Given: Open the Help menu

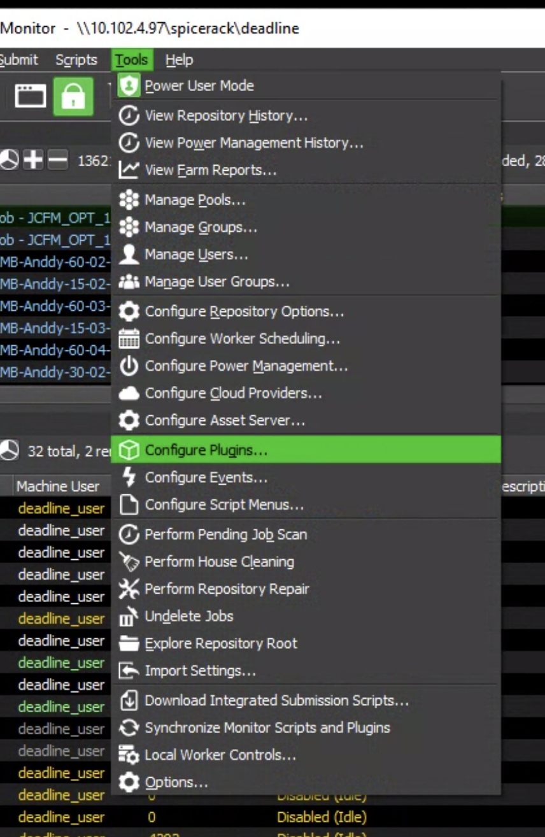Looking at the screenshot, I should [x=180, y=59].
